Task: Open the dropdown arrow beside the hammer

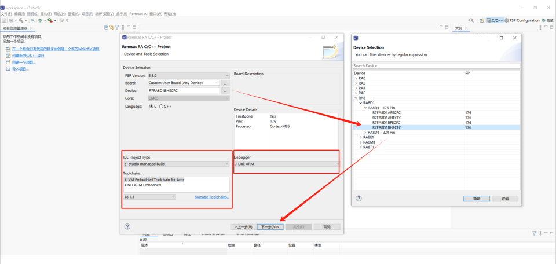Action: click(26, 20)
